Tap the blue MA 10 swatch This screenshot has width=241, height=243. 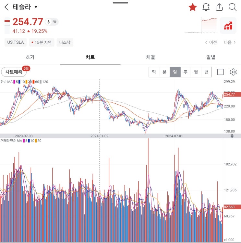(x=19, y=82)
